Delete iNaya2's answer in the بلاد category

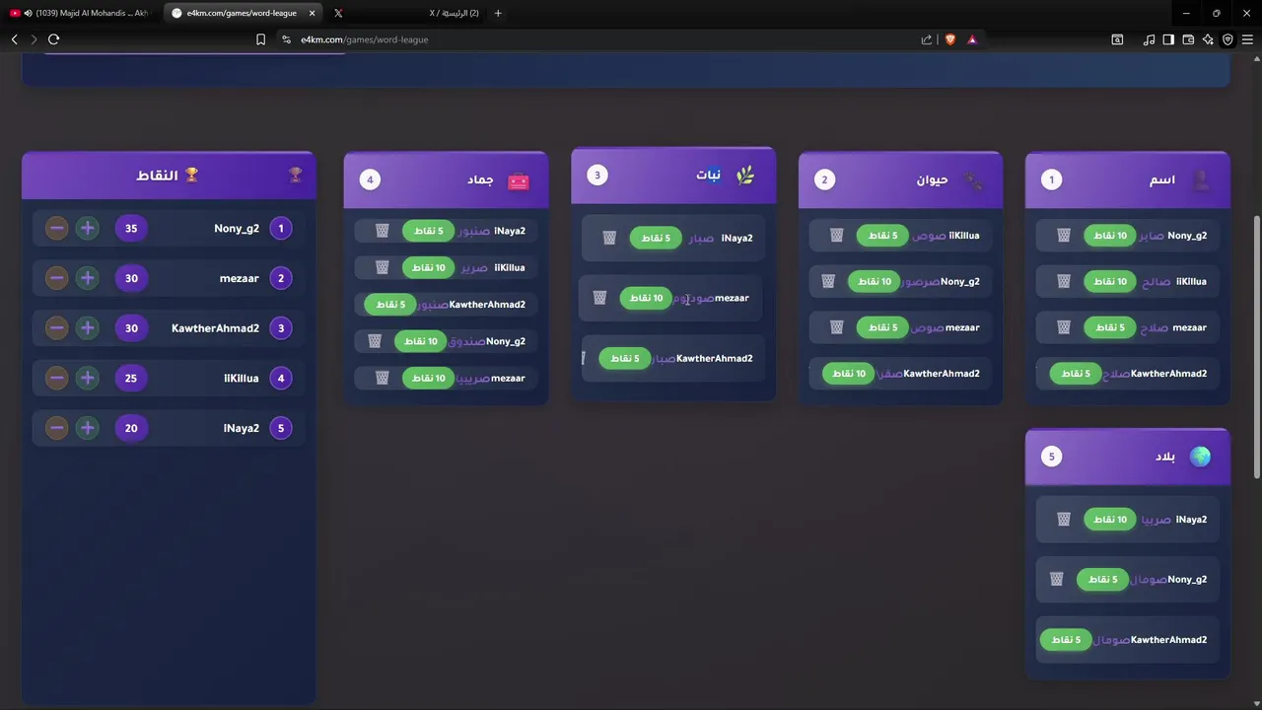(1064, 520)
